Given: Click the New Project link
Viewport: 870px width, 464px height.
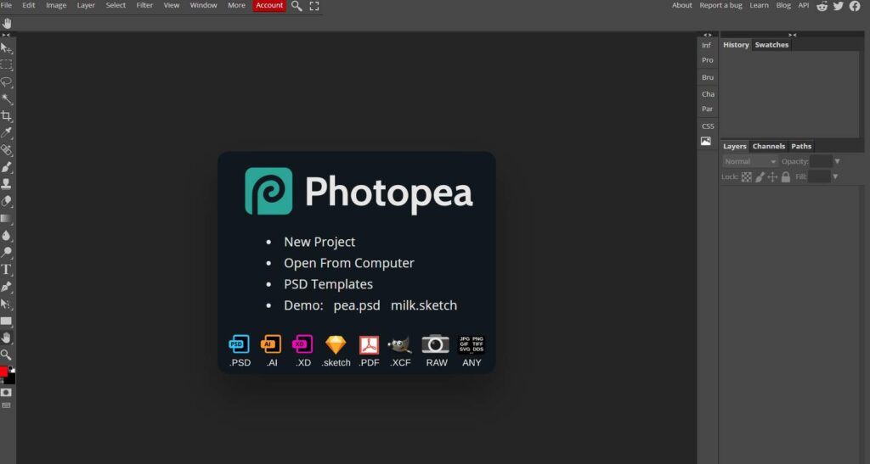Looking at the screenshot, I should tap(319, 242).
